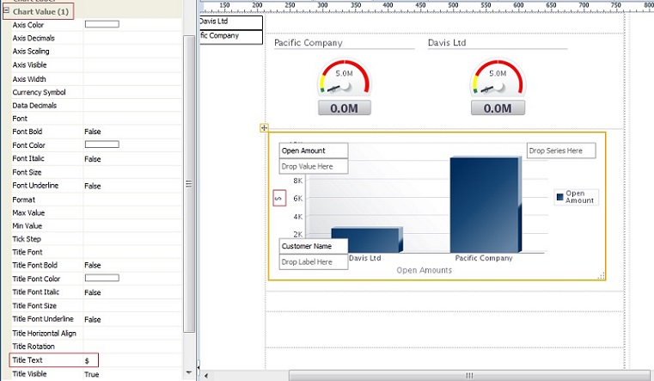Click the Title Font Bold value False
Screen dimensions: 654x381
click(93, 266)
